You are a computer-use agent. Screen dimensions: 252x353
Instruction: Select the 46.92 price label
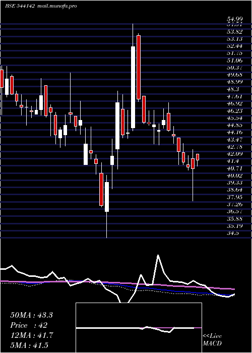point(234,103)
